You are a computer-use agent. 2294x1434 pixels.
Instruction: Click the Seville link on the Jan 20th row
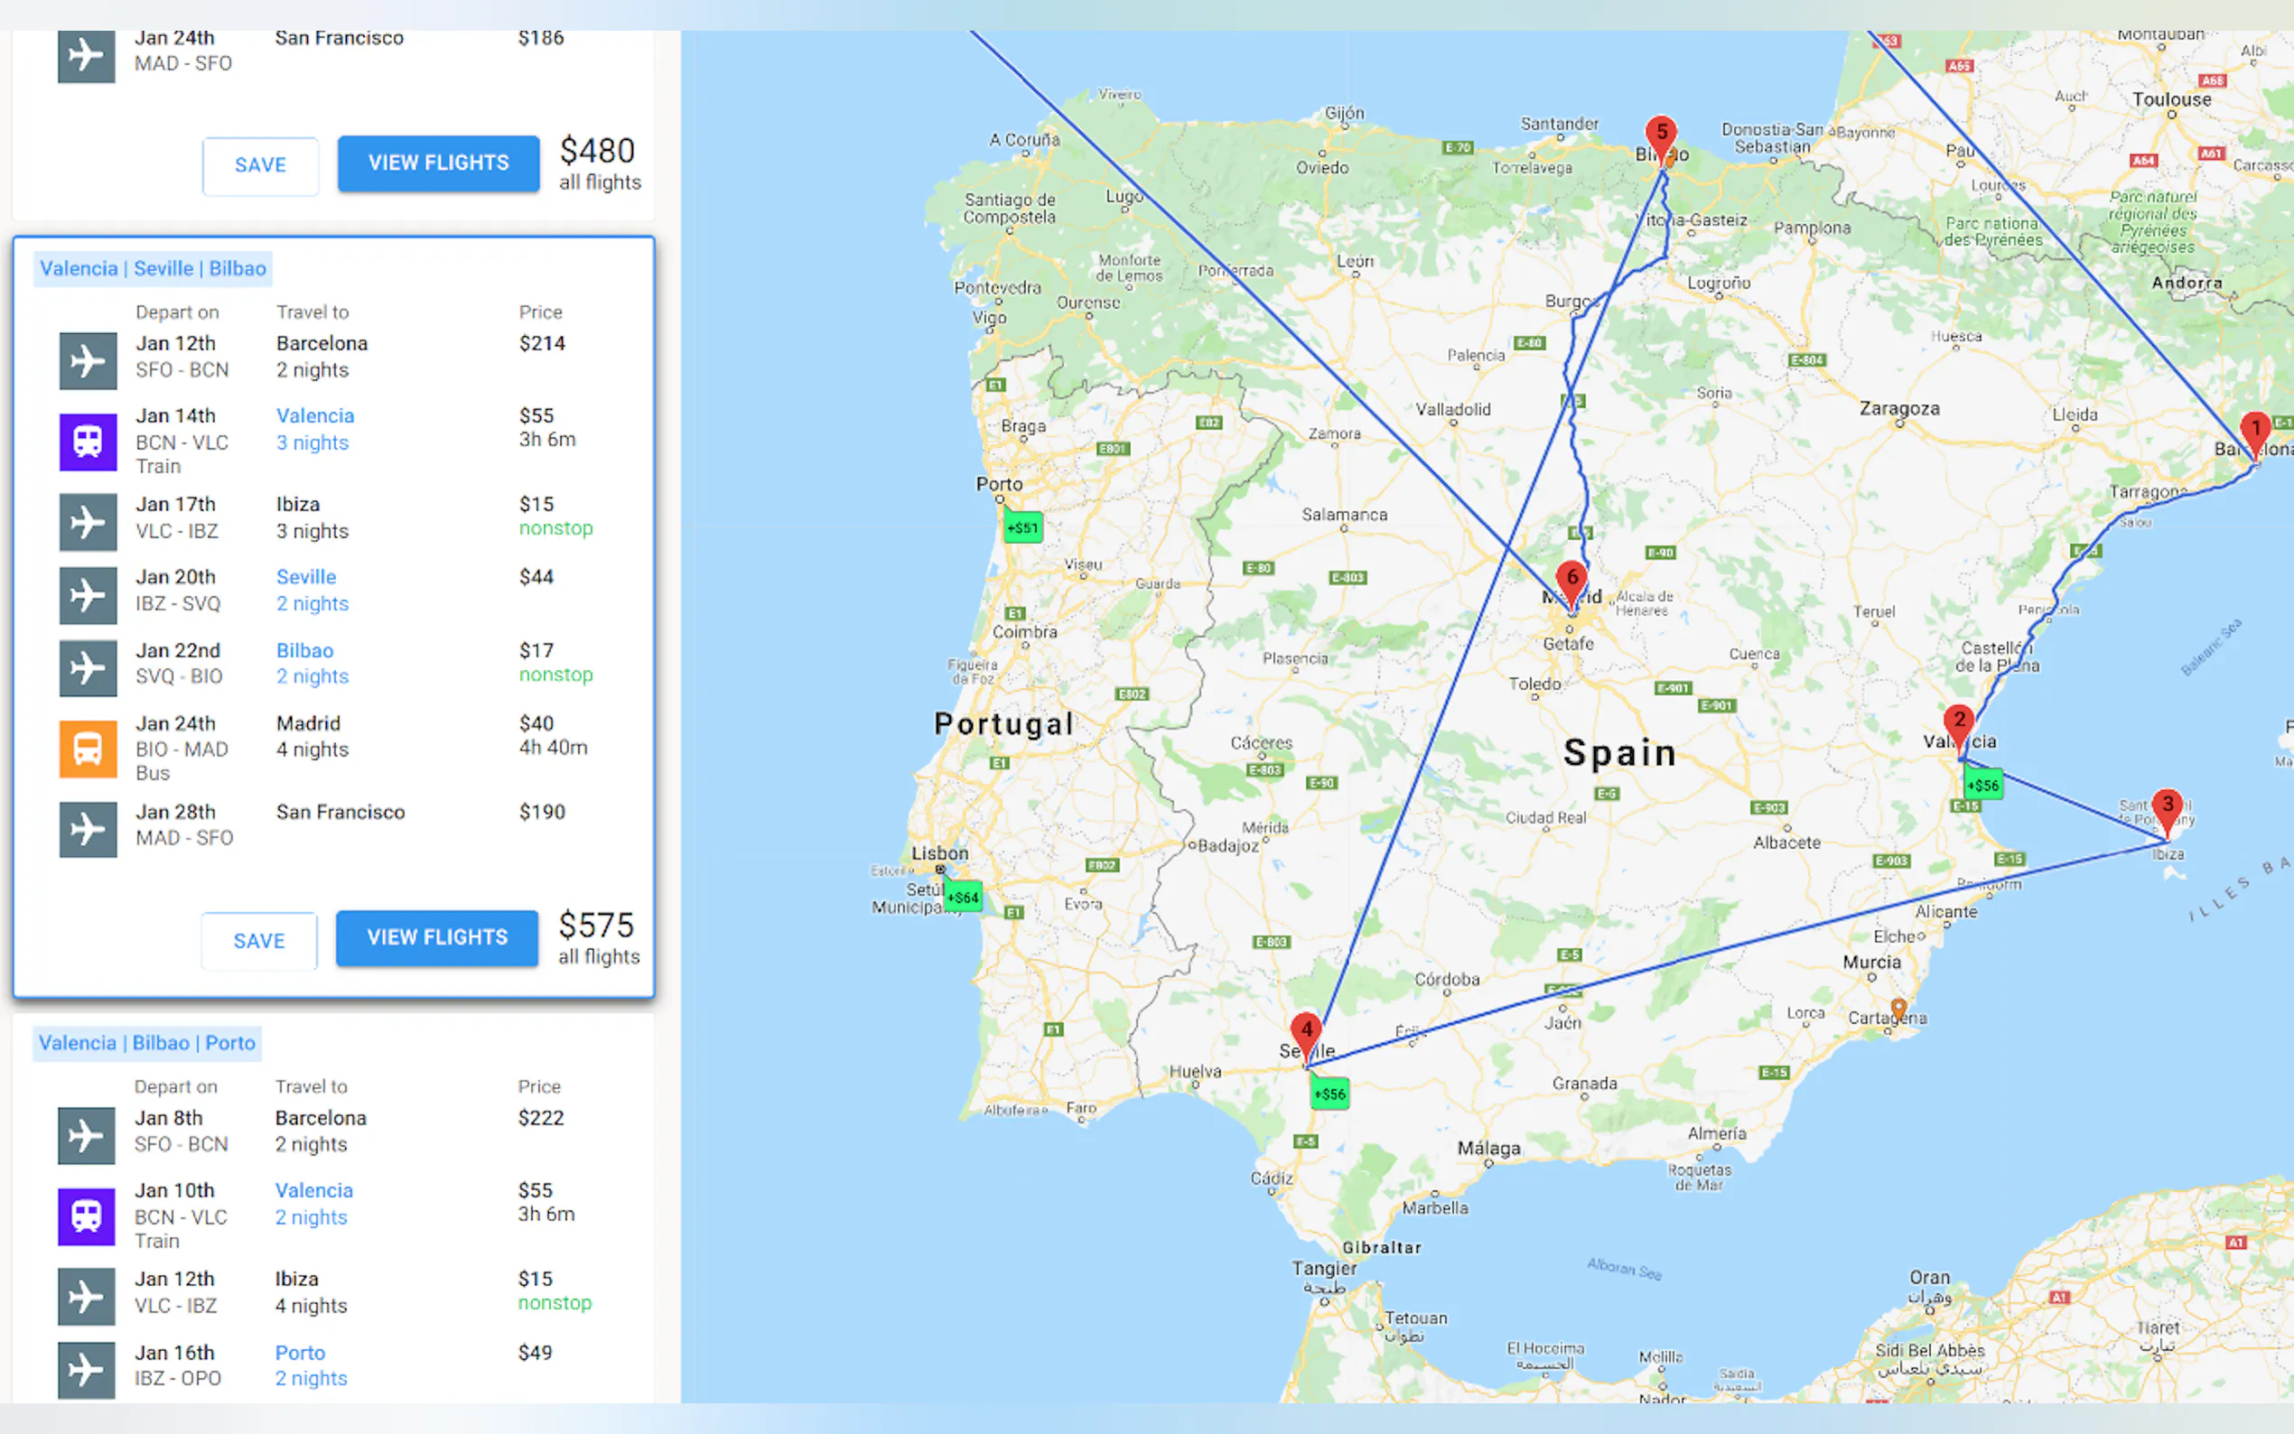[305, 577]
